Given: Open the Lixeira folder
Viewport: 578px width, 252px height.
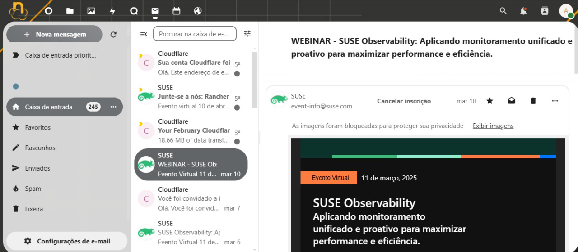Looking at the screenshot, I should point(65,209).
